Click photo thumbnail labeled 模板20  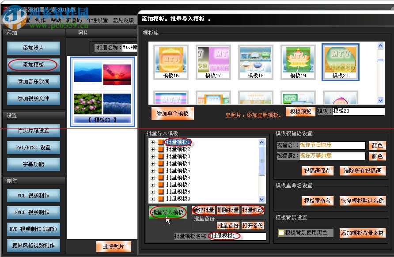(102, 92)
